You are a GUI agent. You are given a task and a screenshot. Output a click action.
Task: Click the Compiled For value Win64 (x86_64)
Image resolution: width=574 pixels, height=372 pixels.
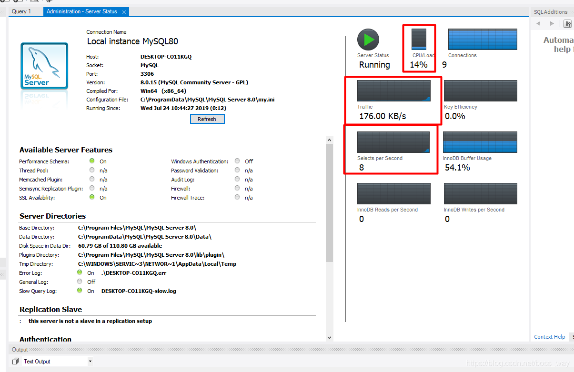click(x=163, y=91)
